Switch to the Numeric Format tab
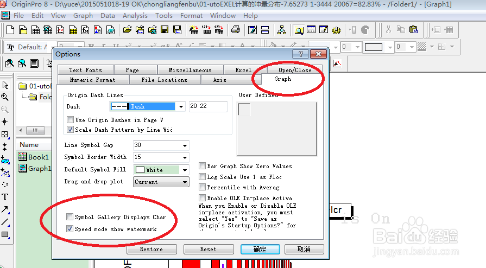 [93, 80]
